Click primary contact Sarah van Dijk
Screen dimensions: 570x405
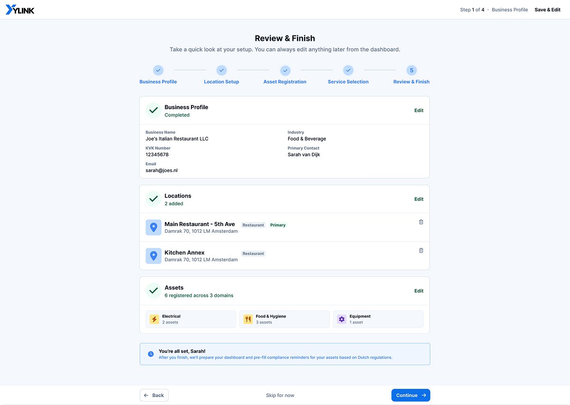click(x=304, y=154)
